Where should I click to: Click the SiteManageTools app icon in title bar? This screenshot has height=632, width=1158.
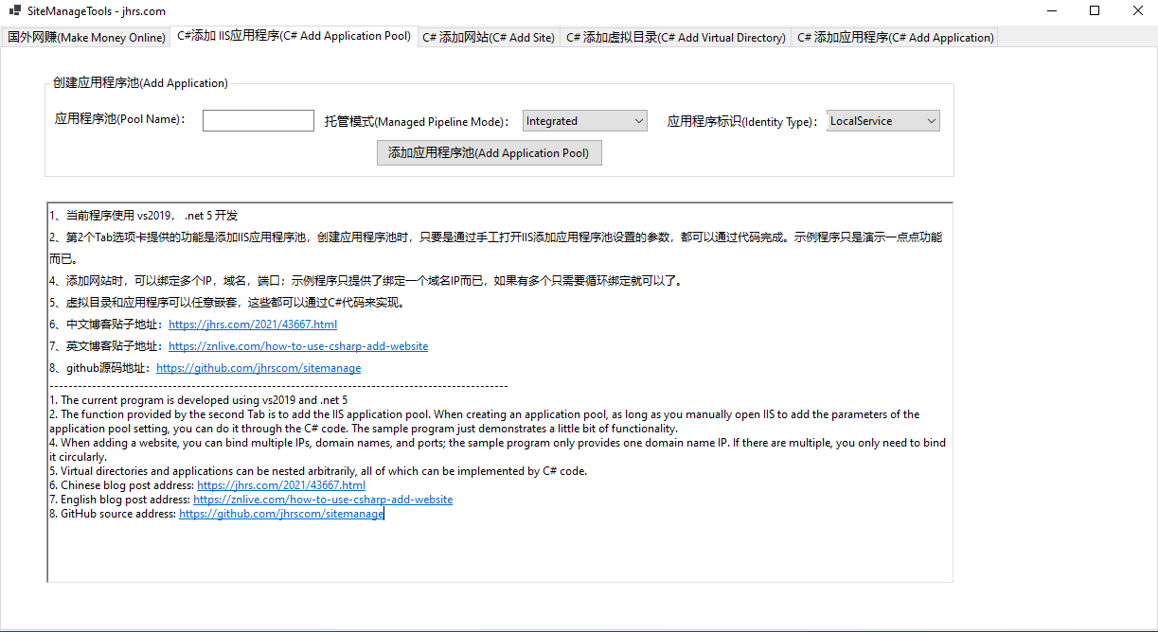15,10
